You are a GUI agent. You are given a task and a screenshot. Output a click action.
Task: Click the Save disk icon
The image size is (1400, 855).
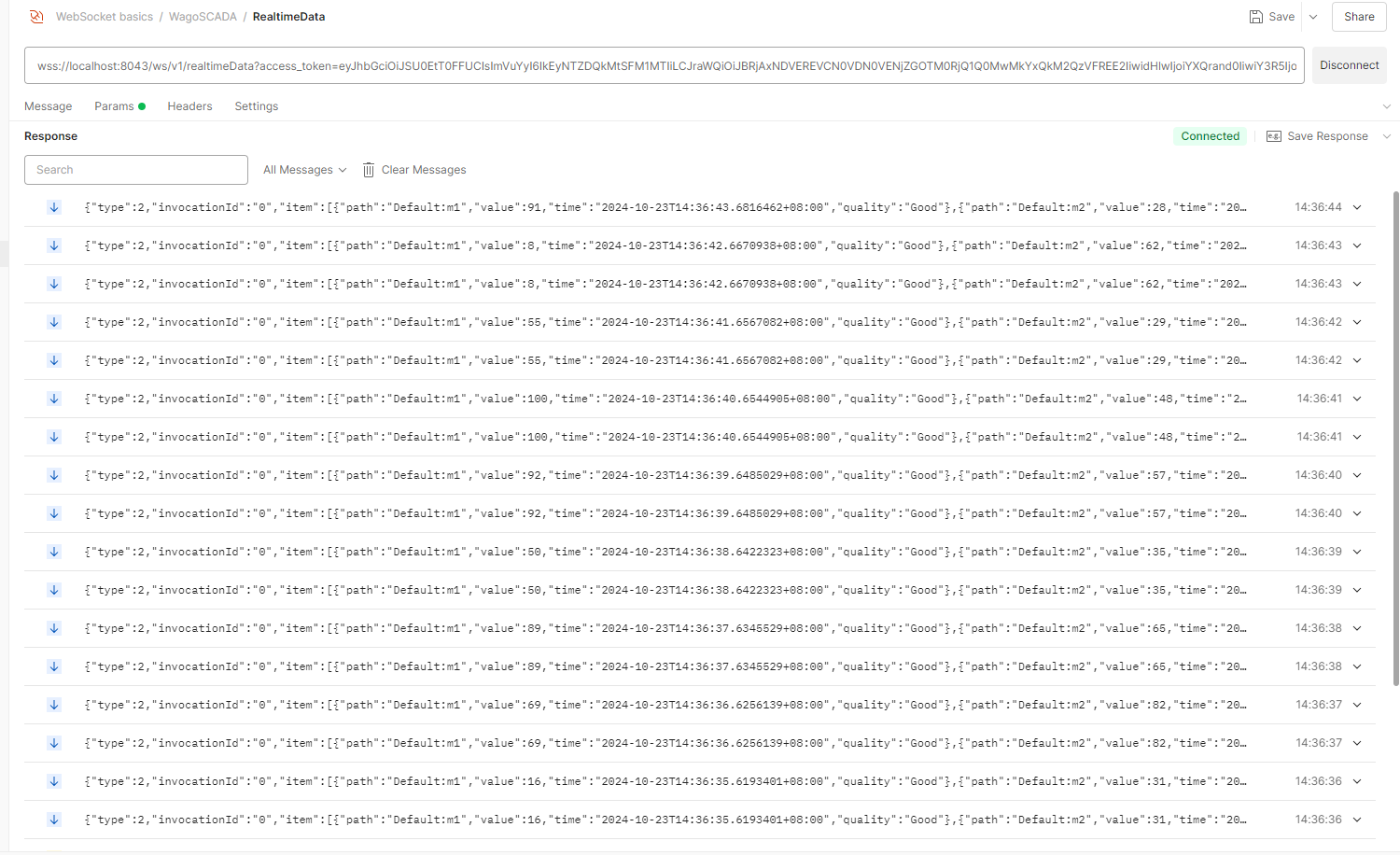coord(1256,17)
